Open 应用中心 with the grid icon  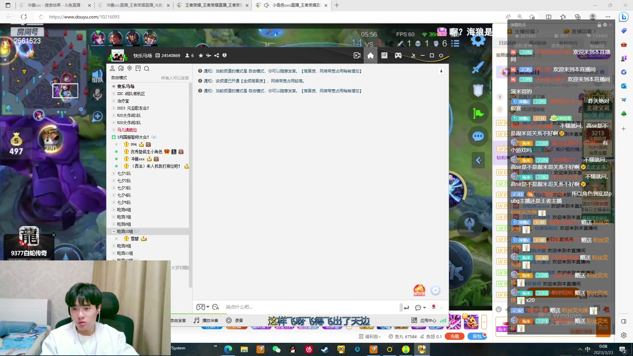click(x=414, y=320)
